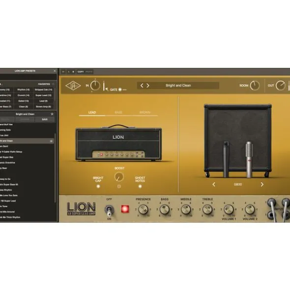Click the top-left INPUT jack
Screen dimensions: 290x291
(x=271, y=202)
